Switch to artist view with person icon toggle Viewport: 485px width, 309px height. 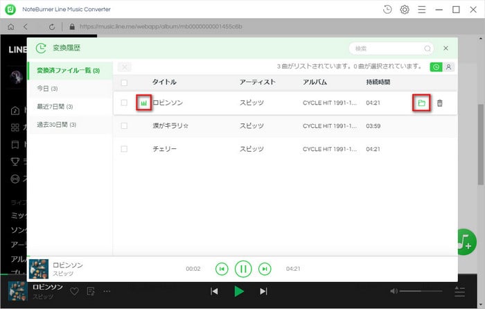[448, 67]
